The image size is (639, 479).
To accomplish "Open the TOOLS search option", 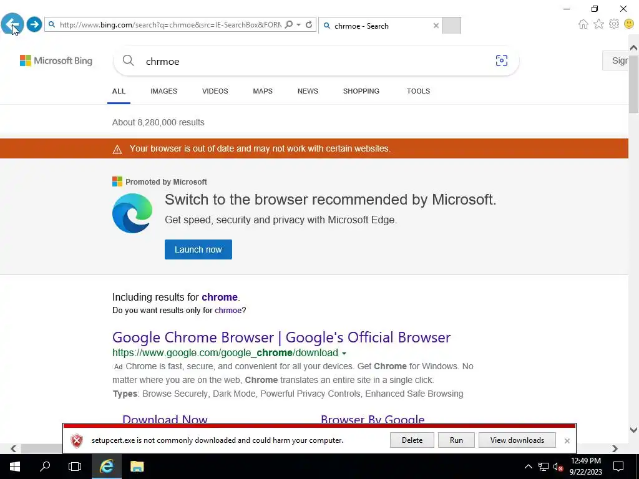I will point(419,91).
